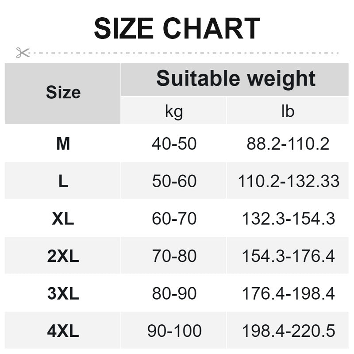Click the 40-50 kg cell
This screenshot has width=354, height=354.
coord(174,143)
